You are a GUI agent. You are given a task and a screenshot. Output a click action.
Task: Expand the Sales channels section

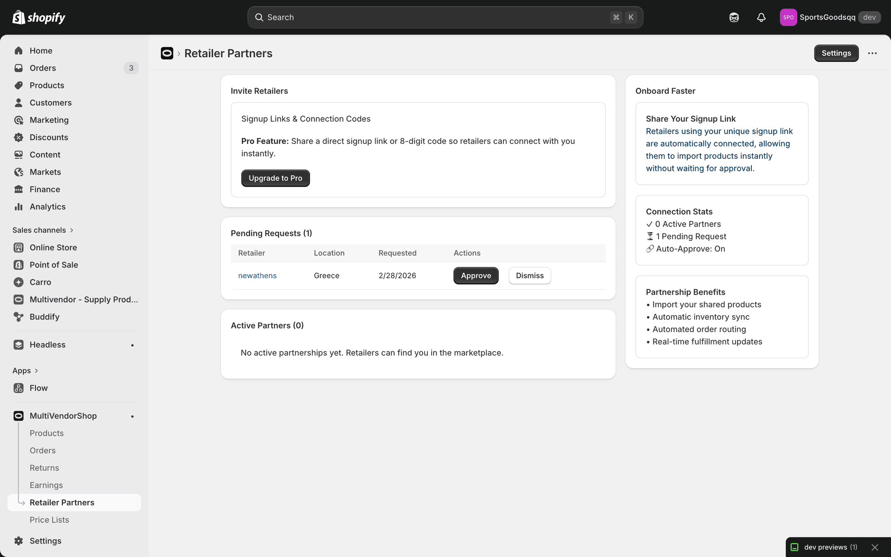click(x=43, y=230)
